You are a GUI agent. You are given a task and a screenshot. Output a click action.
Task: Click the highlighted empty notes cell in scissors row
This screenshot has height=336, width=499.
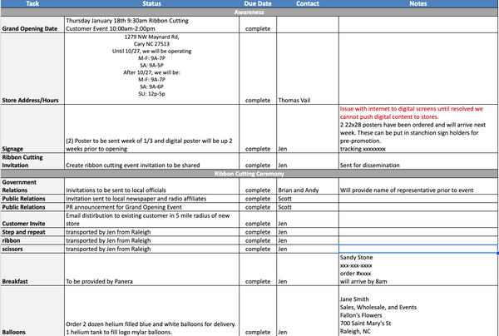coord(417,249)
